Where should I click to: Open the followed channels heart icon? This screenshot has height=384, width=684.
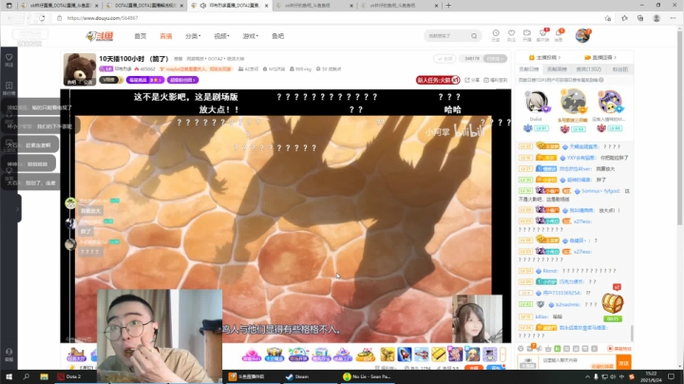click(x=511, y=35)
